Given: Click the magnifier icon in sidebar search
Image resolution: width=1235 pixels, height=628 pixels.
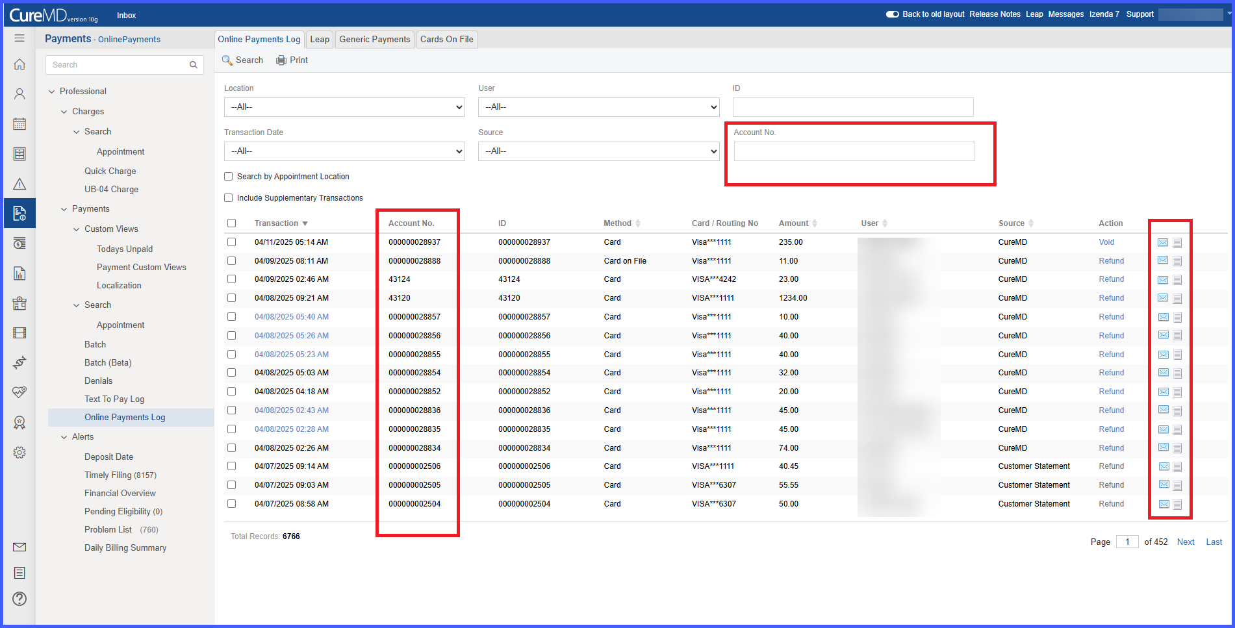Looking at the screenshot, I should click(x=193, y=65).
